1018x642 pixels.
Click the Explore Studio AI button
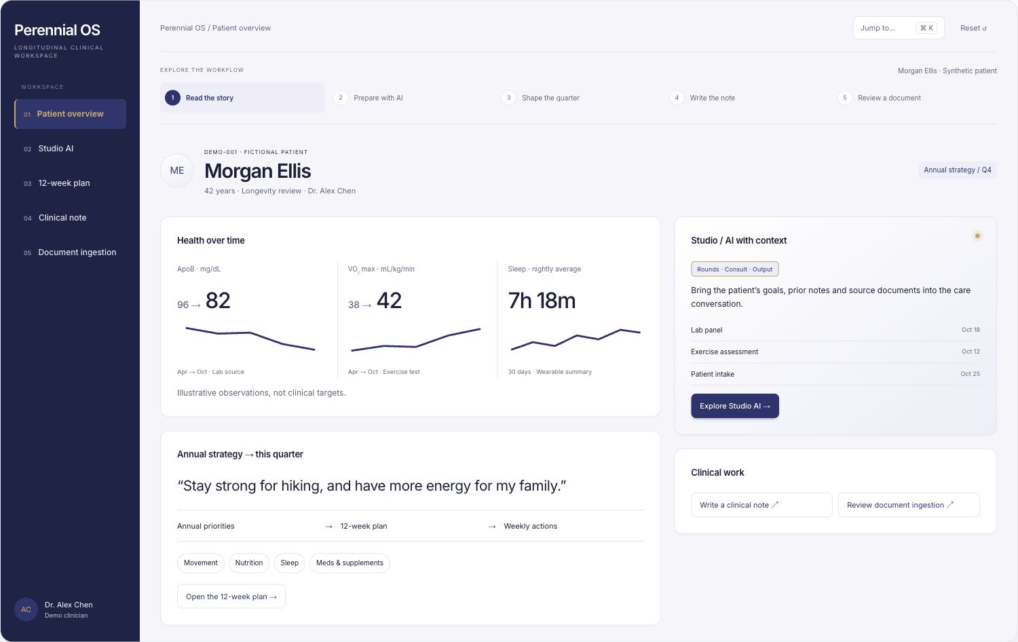tap(735, 406)
